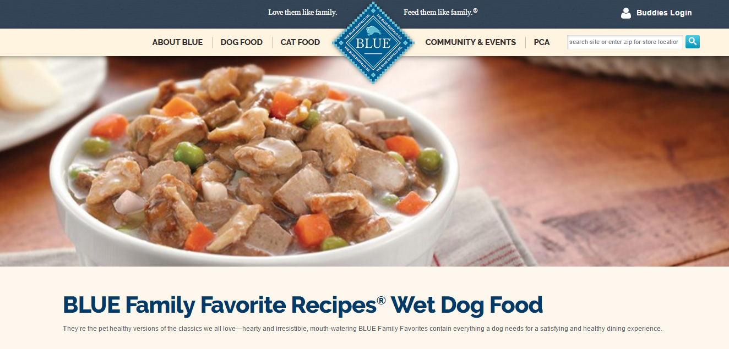Click the Family Favorite Recipes heading
This screenshot has height=349, width=729.
(x=303, y=305)
